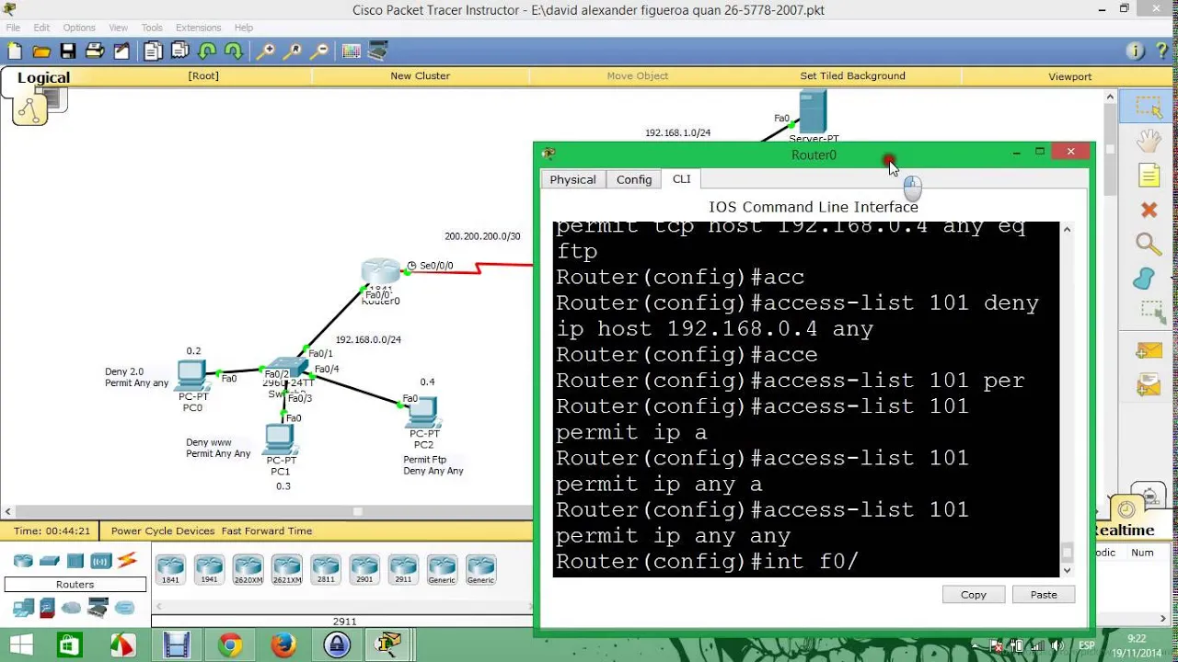The image size is (1178, 662).
Task: Zoom out with the minus magnifier
Action: pos(319,51)
